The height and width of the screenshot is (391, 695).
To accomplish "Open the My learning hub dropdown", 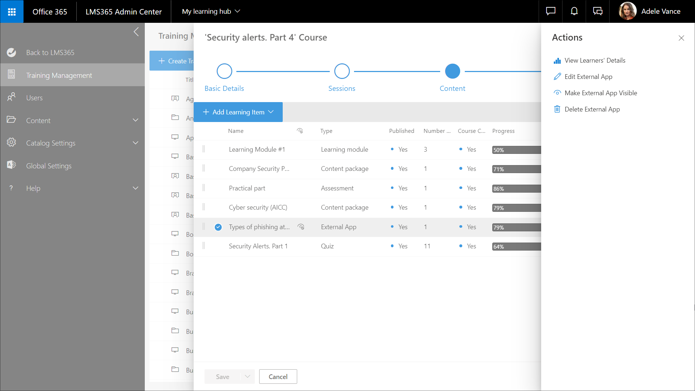I will tap(211, 12).
